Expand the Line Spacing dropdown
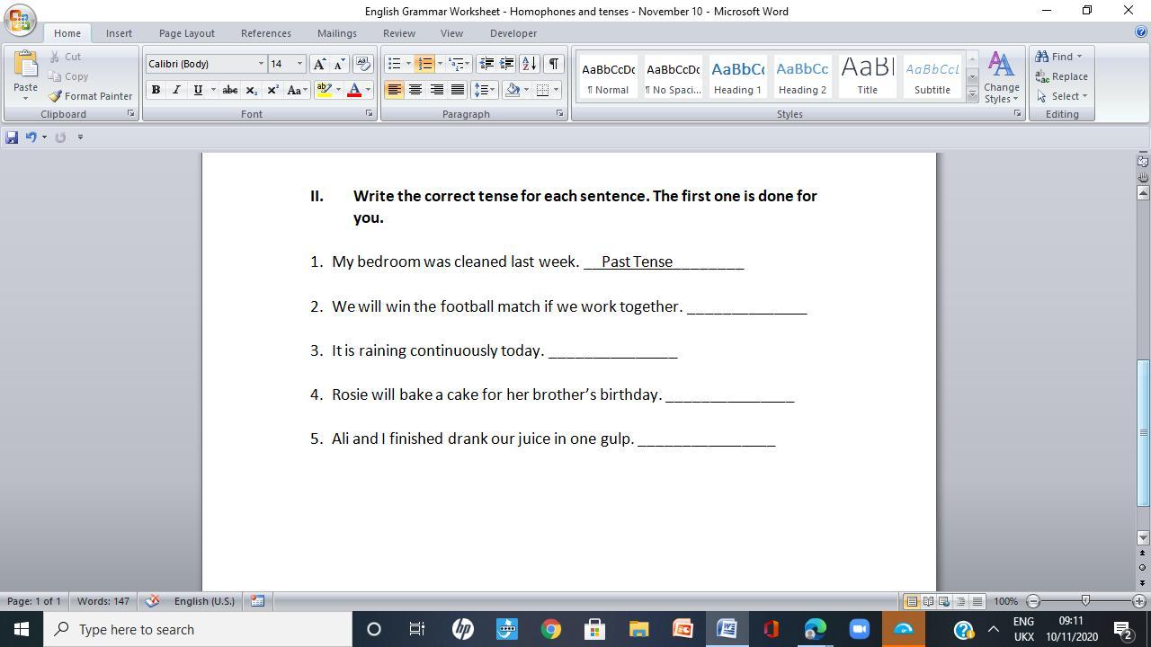Image resolution: width=1151 pixels, height=647 pixels. tap(485, 90)
